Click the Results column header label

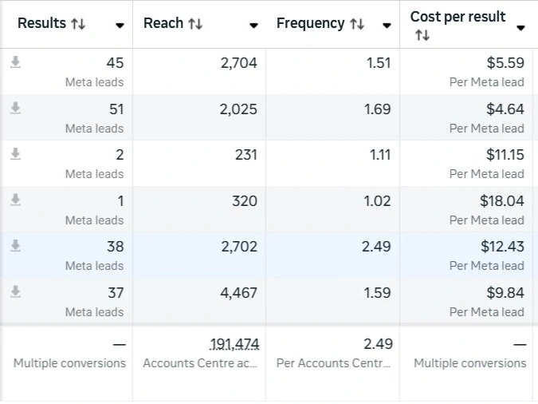tap(41, 23)
